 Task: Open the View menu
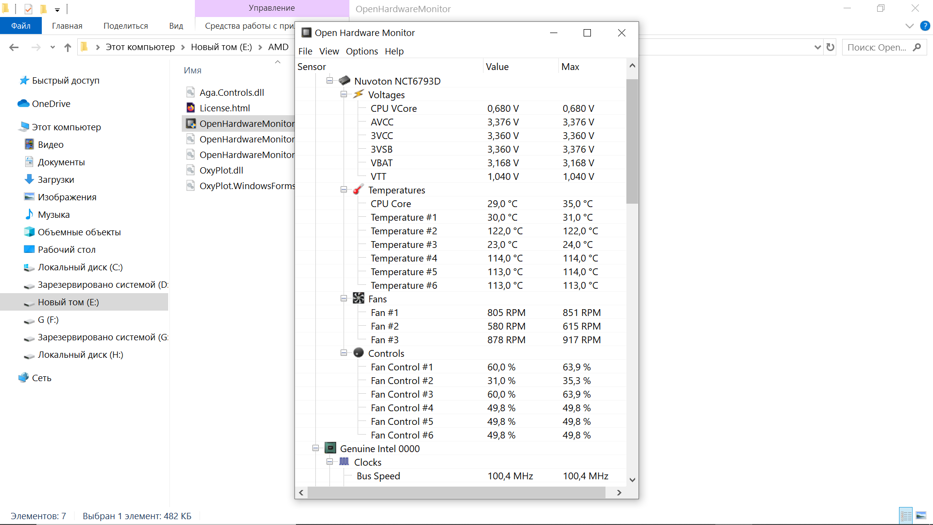point(329,51)
